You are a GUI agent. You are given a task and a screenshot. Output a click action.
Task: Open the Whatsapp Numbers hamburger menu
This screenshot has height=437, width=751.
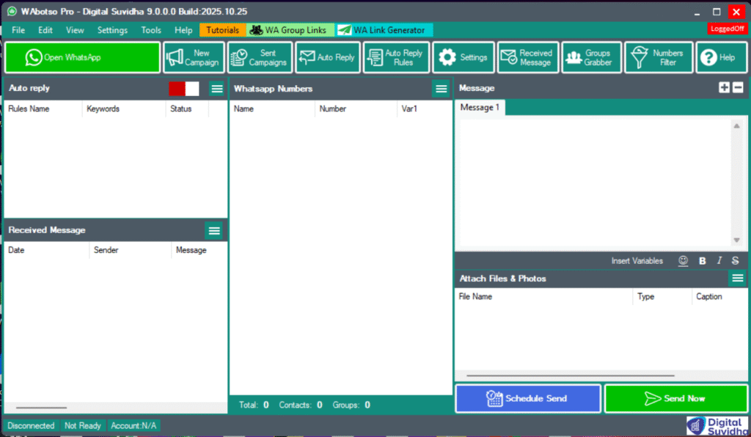tap(441, 88)
